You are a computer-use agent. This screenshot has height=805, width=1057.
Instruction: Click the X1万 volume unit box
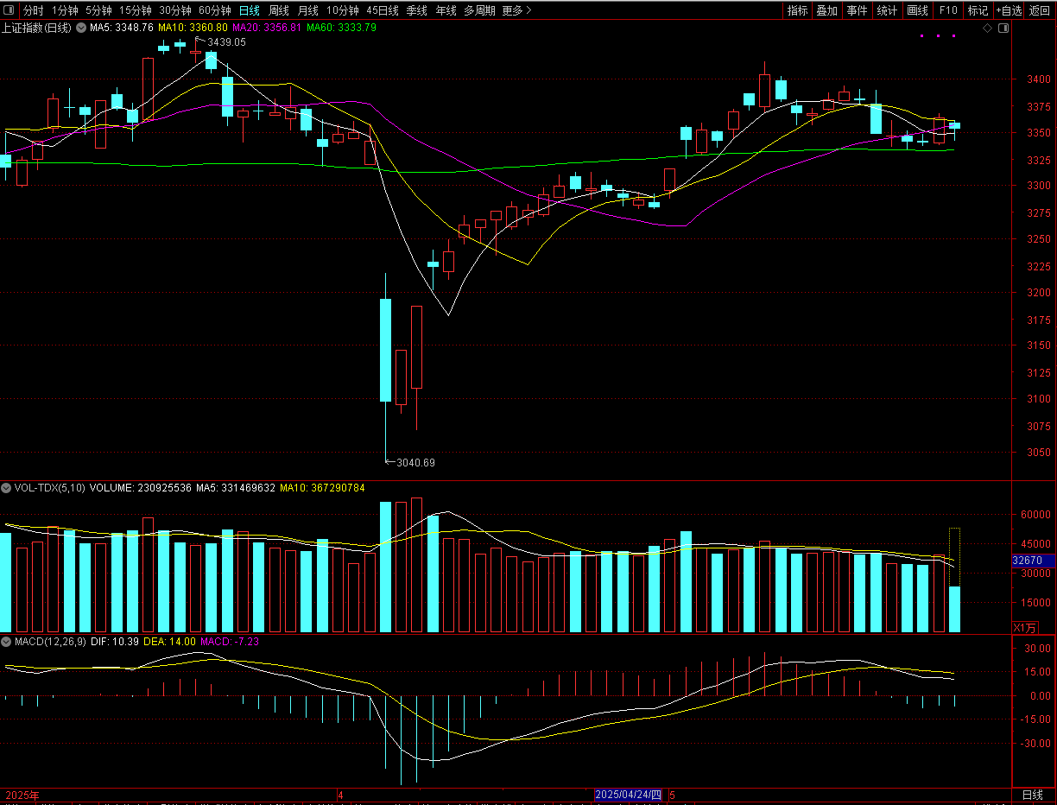click(1026, 627)
